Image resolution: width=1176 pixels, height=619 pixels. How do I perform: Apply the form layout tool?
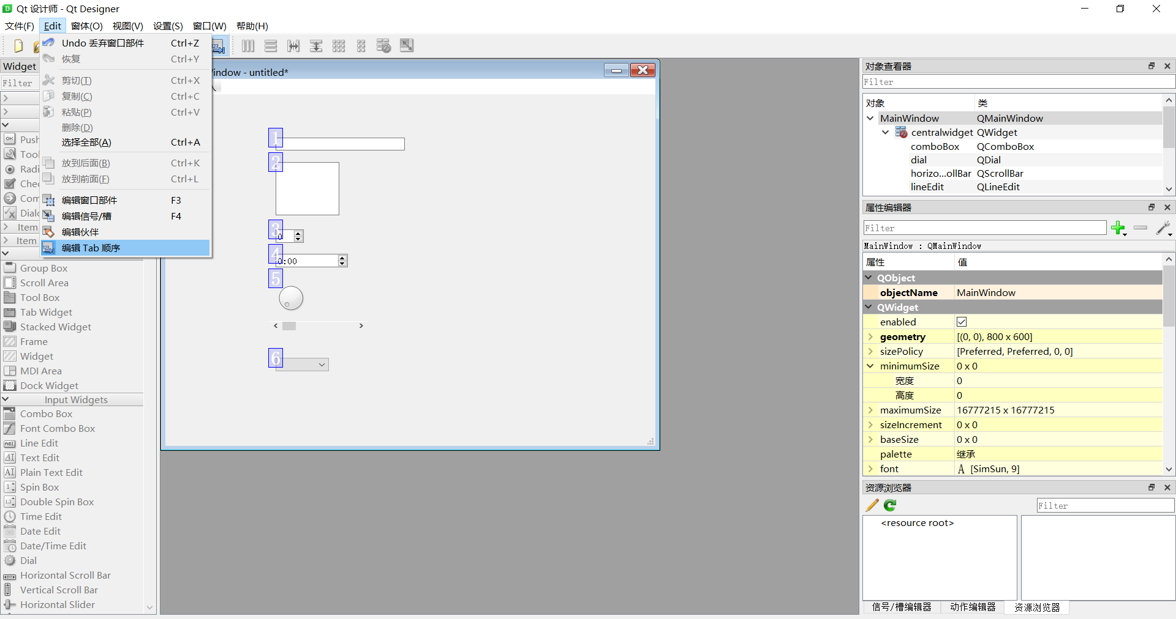(361, 46)
